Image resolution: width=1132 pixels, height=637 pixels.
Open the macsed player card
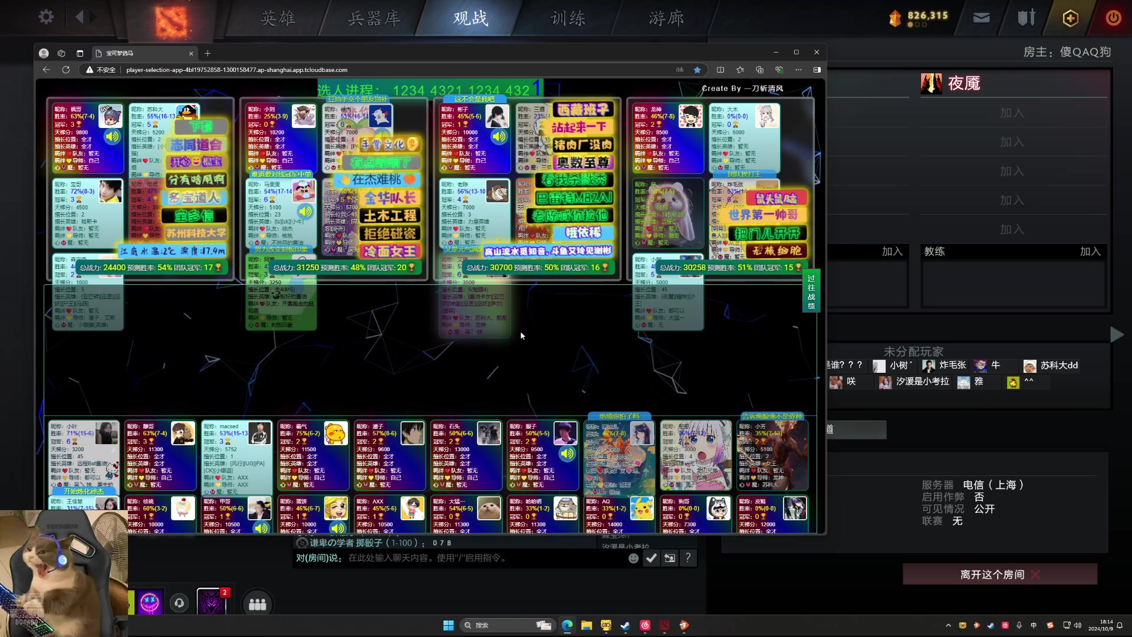[x=237, y=457]
